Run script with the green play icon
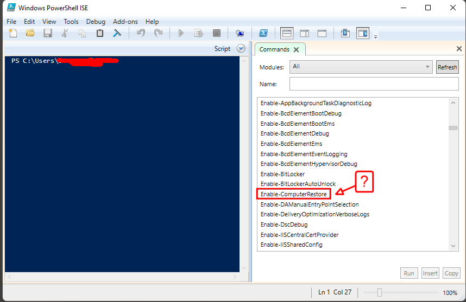 tap(181, 33)
